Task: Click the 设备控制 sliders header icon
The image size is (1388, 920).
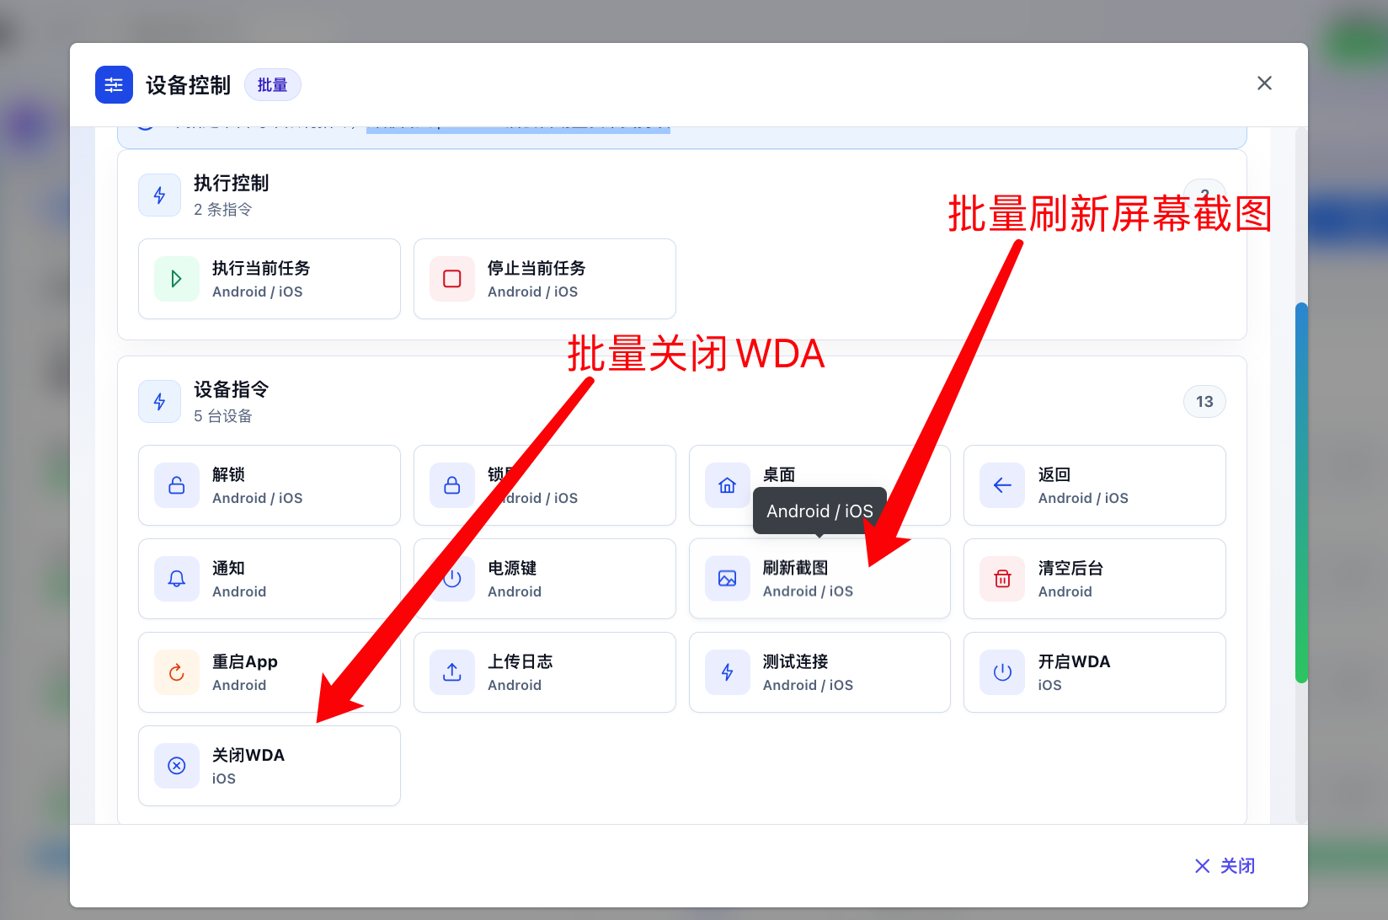Action: [x=114, y=85]
